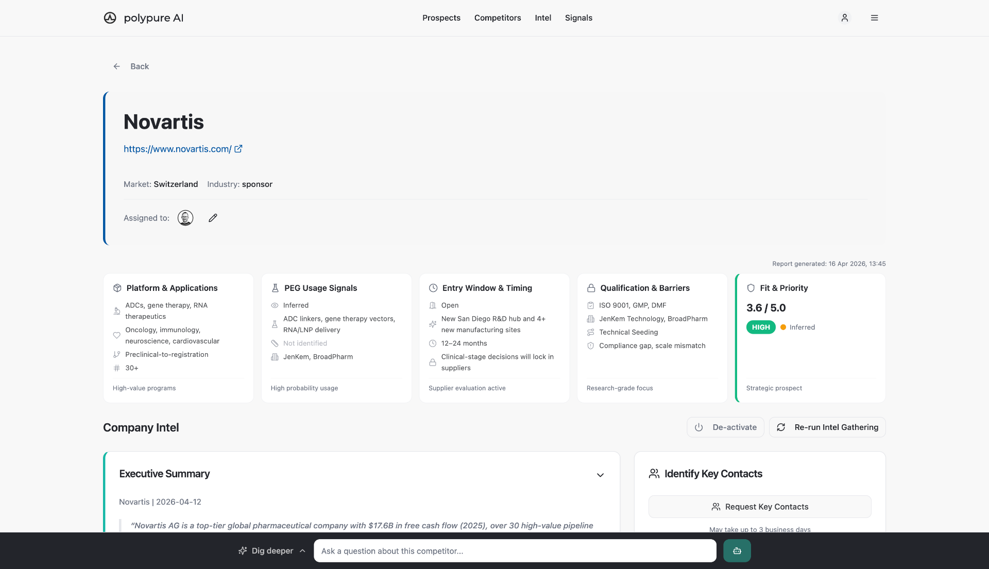This screenshot has height=569, width=989.
Task: Click the shield icon beside Compliance gap
Action: pyautogui.click(x=591, y=346)
